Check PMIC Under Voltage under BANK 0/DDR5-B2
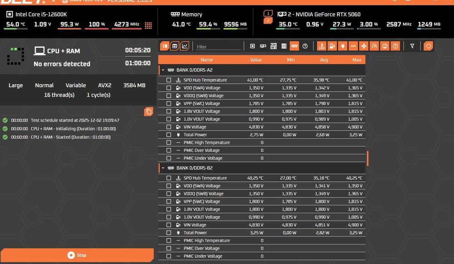Viewport: 454px width, 264px height. point(168,256)
